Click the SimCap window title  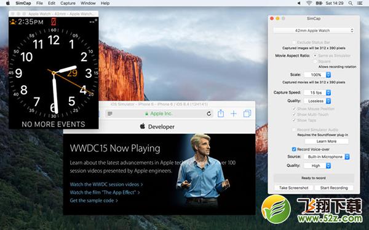[x=314, y=18]
